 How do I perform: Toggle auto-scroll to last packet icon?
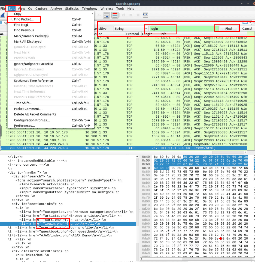[x=106, y=15]
